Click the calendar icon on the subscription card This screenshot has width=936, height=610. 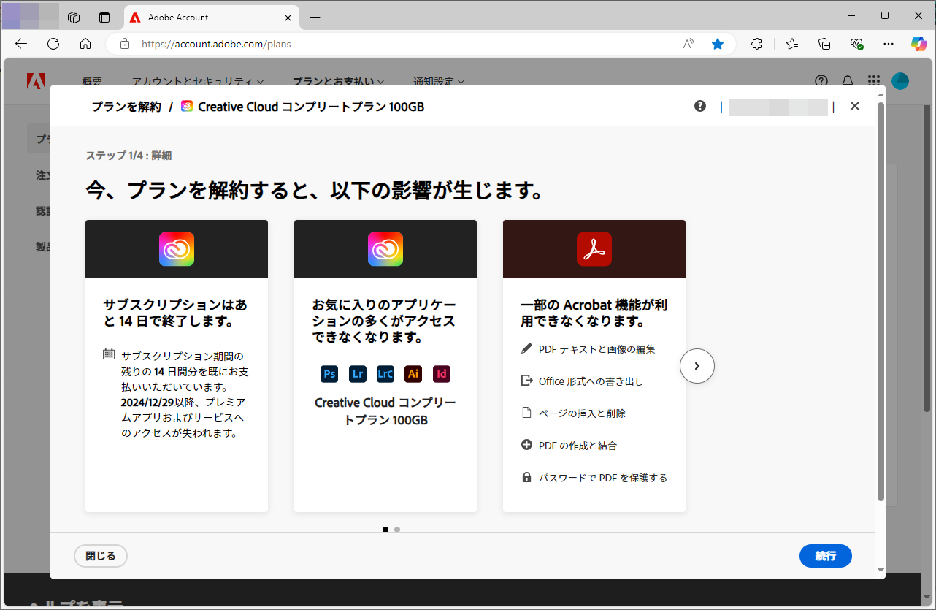[x=109, y=354]
